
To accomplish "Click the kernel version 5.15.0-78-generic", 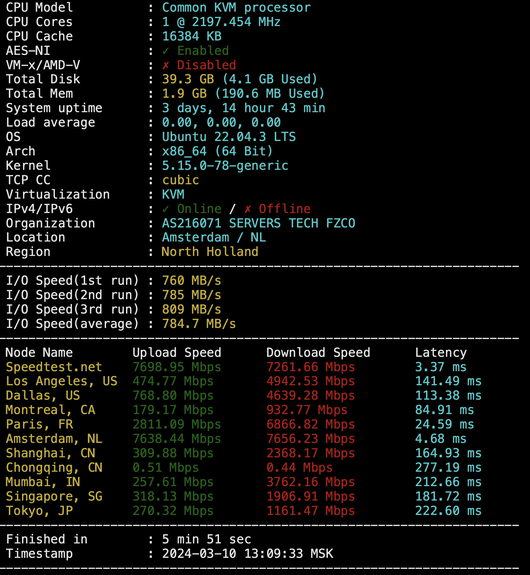I will tap(225, 166).
